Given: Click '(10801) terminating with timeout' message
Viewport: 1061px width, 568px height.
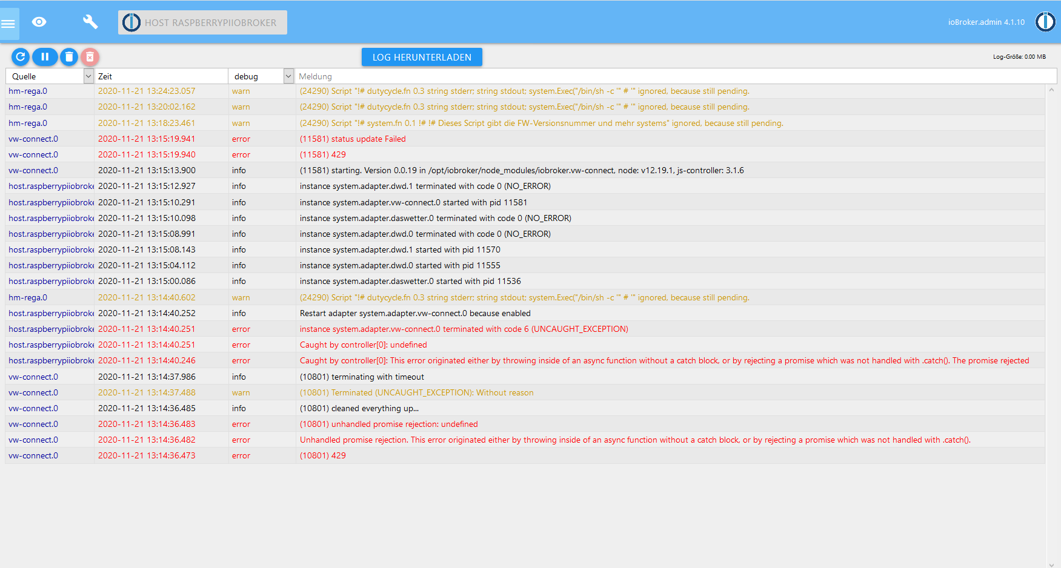Looking at the screenshot, I should (362, 377).
